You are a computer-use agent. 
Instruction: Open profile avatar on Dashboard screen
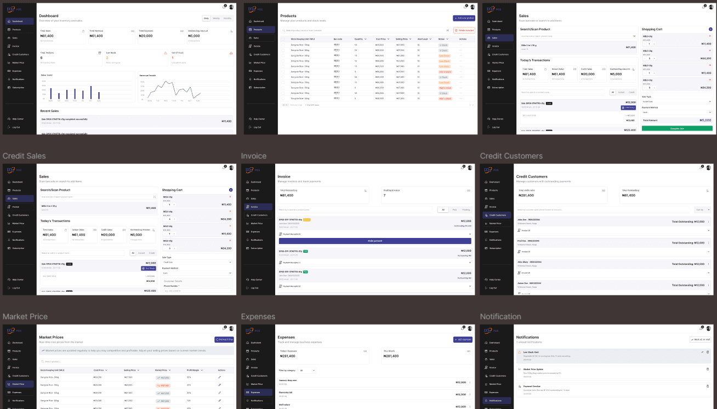(231, 7)
